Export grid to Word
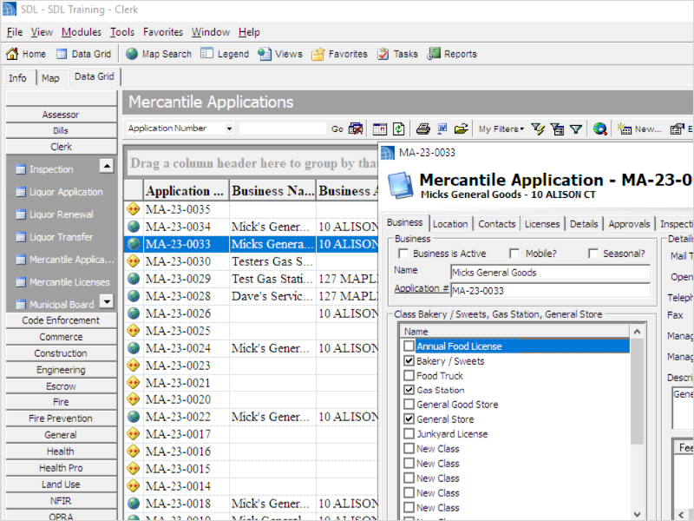The width and height of the screenshot is (694, 521). [x=442, y=129]
